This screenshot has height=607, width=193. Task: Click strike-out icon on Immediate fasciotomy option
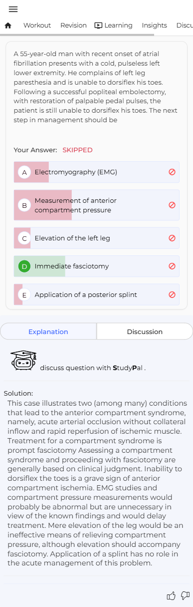coord(172,266)
